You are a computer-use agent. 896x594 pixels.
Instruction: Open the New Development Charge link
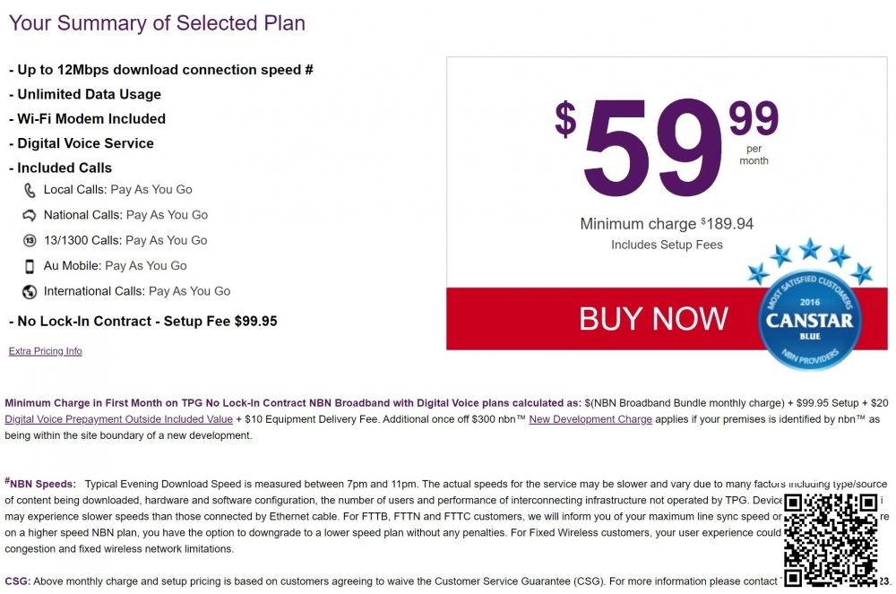pyautogui.click(x=590, y=419)
